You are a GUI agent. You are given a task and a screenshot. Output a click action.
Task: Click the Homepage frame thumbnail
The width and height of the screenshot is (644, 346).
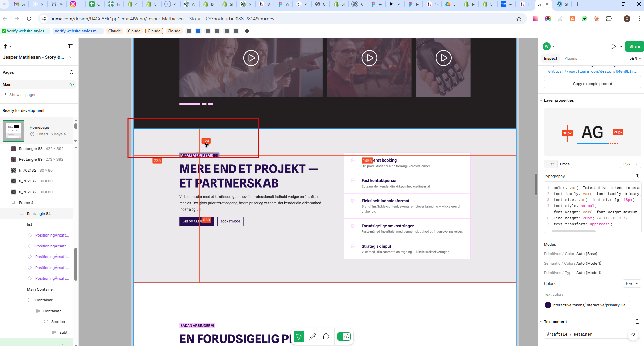pyautogui.click(x=14, y=131)
